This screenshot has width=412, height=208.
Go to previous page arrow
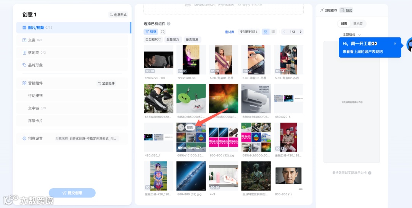pos(284,32)
